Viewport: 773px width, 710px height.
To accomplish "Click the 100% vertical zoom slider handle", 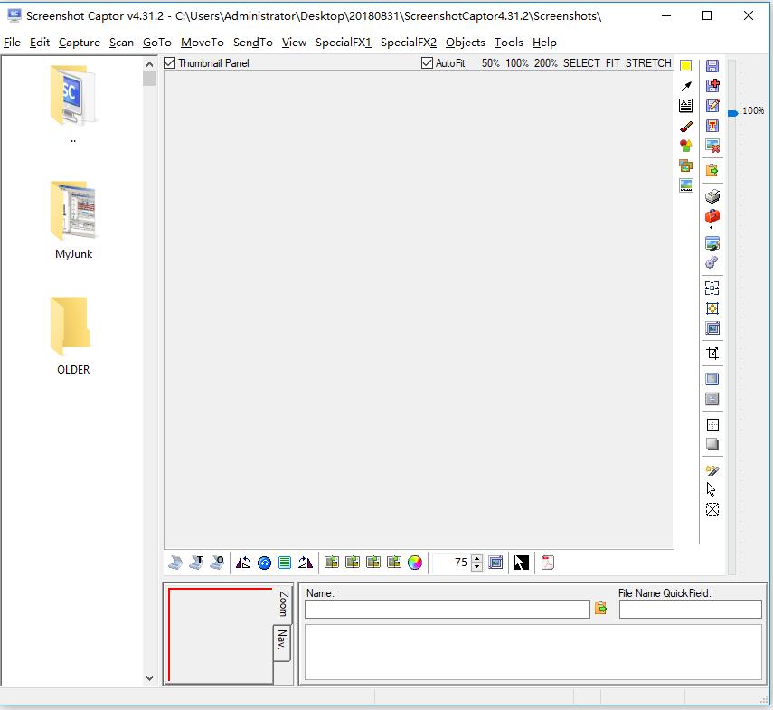I will coord(732,113).
